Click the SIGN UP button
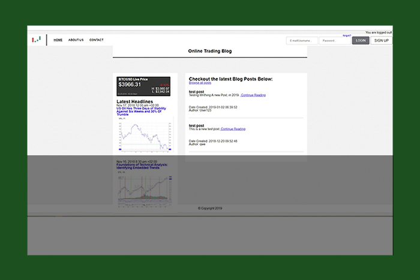Viewport: 420px width, 280px height. (382, 40)
